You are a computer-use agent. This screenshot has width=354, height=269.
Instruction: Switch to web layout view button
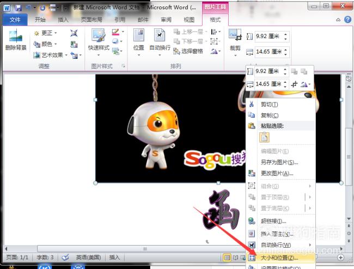243,258
